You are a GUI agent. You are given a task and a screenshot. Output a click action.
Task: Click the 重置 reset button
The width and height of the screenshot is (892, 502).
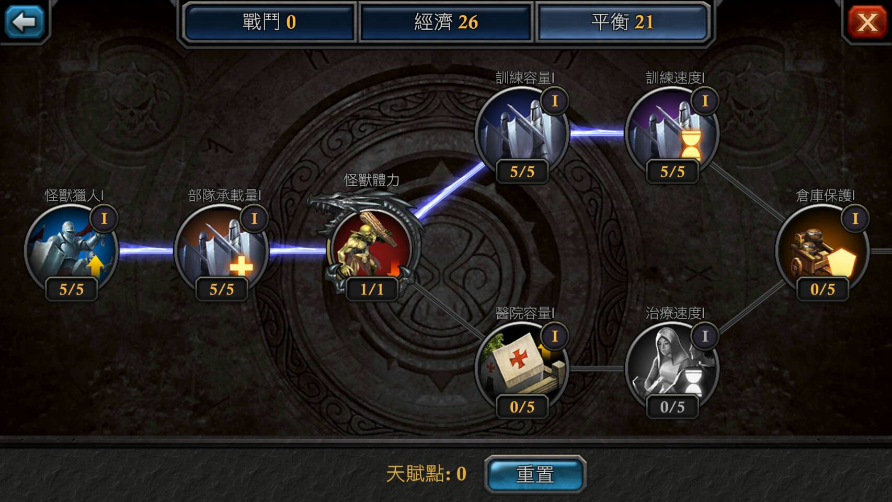pyautogui.click(x=535, y=474)
